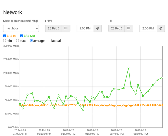Select the average radio option
This screenshot has height=136, width=168.
point(31,40)
